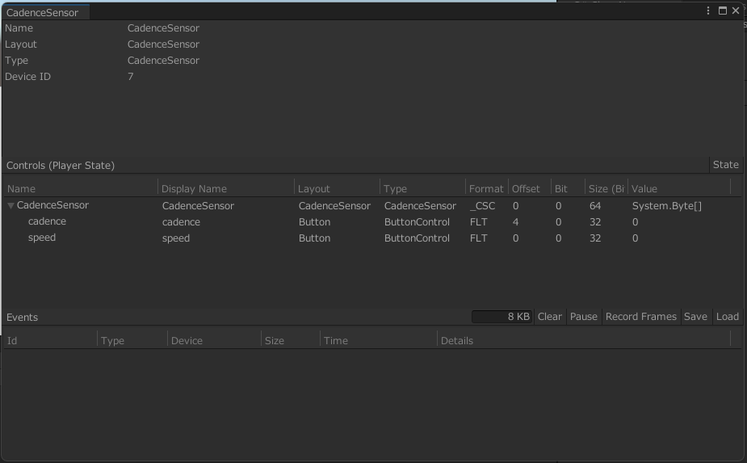Screen dimensions: 747x463
Task: Collapse the CadenceSensor tree node
Action: pos(10,206)
